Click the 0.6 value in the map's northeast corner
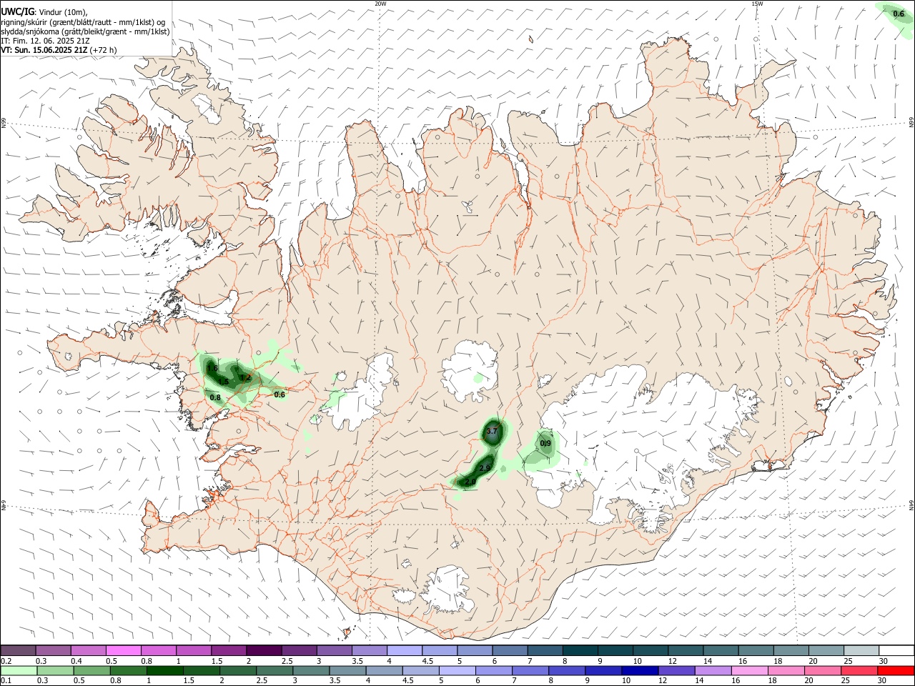 pos(899,13)
